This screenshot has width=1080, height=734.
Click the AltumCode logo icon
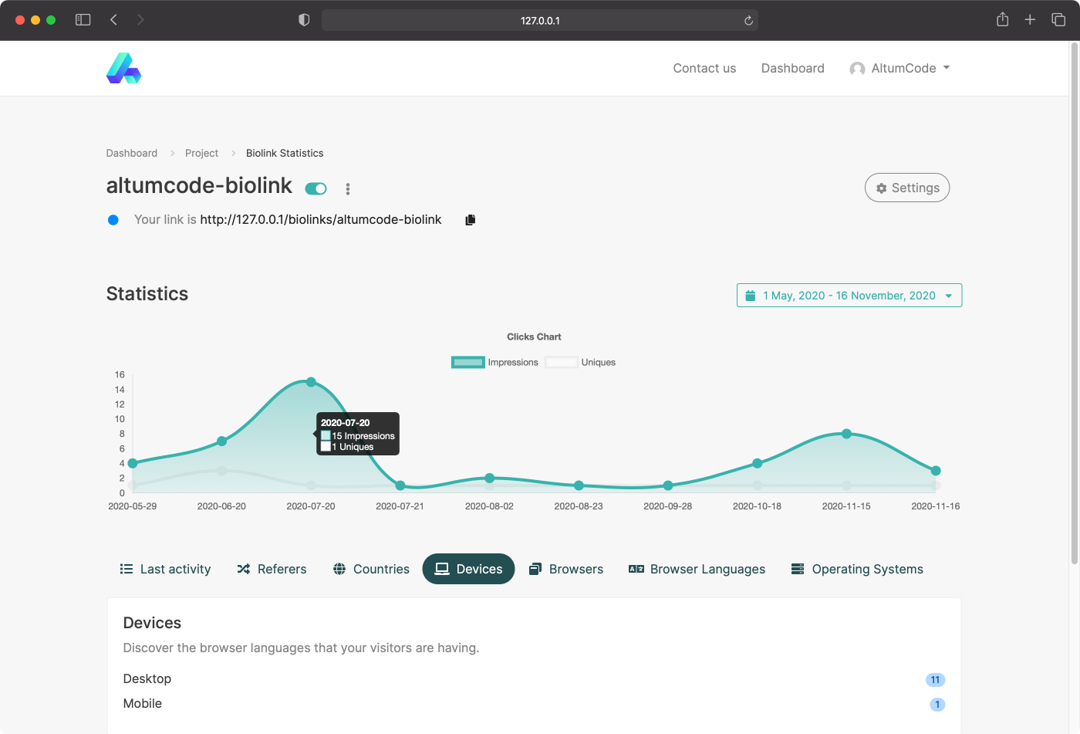coord(123,68)
